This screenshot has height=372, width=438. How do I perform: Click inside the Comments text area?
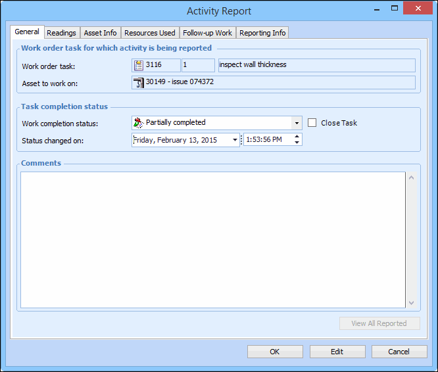coord(213,240)
